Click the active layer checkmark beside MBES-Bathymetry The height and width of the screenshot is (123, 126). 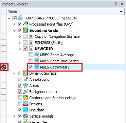(4, 67)
